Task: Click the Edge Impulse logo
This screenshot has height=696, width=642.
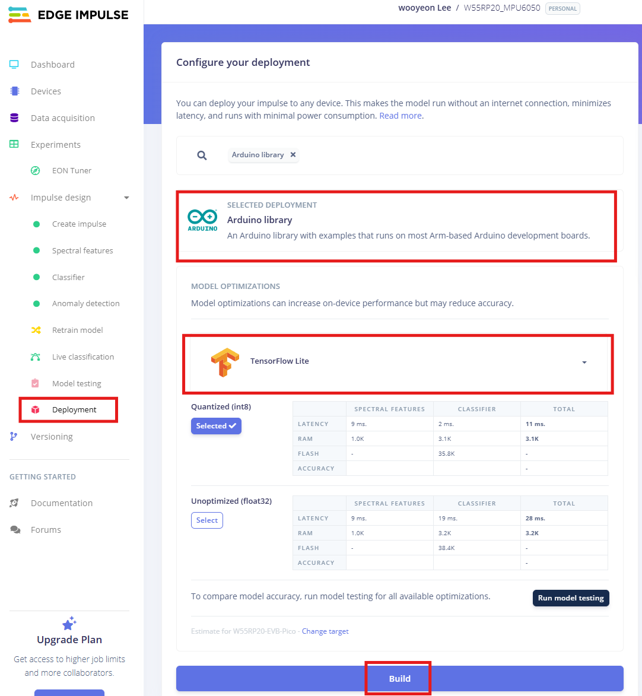Action: pos(68,15)
